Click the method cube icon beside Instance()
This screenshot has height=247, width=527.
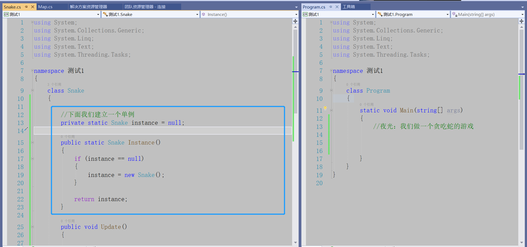click(203, 14)
